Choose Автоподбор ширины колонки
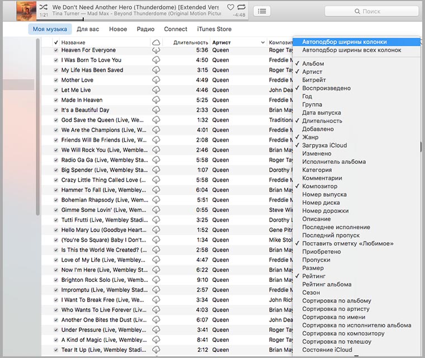 point(357,42)
